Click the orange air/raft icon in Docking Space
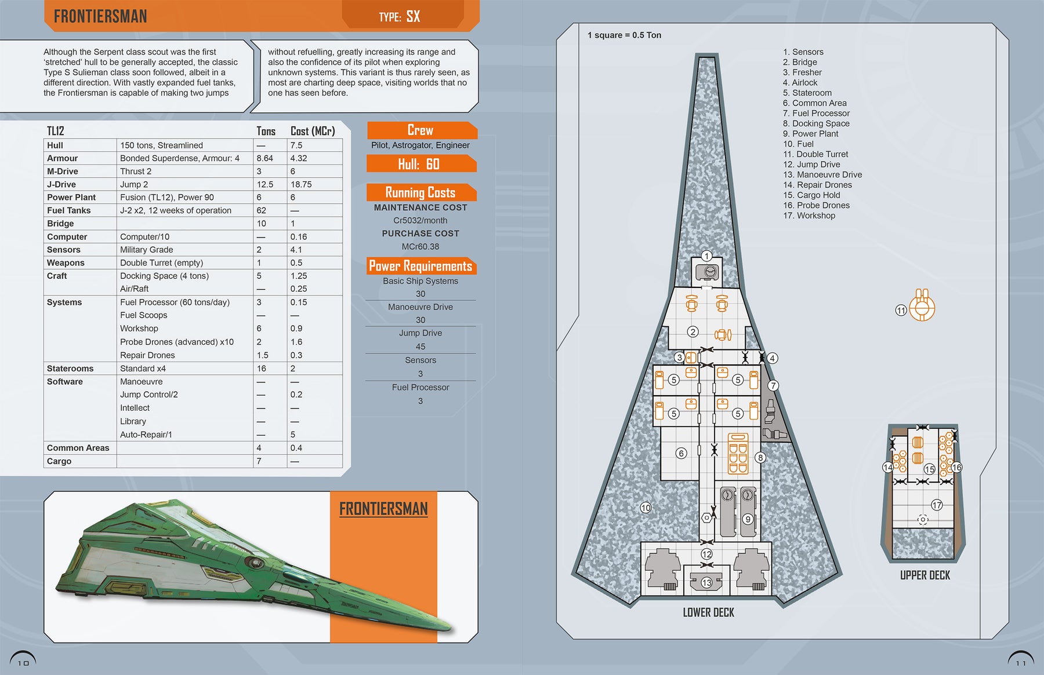This screenshot has width=1044, height=675. [x=738, y=453]
